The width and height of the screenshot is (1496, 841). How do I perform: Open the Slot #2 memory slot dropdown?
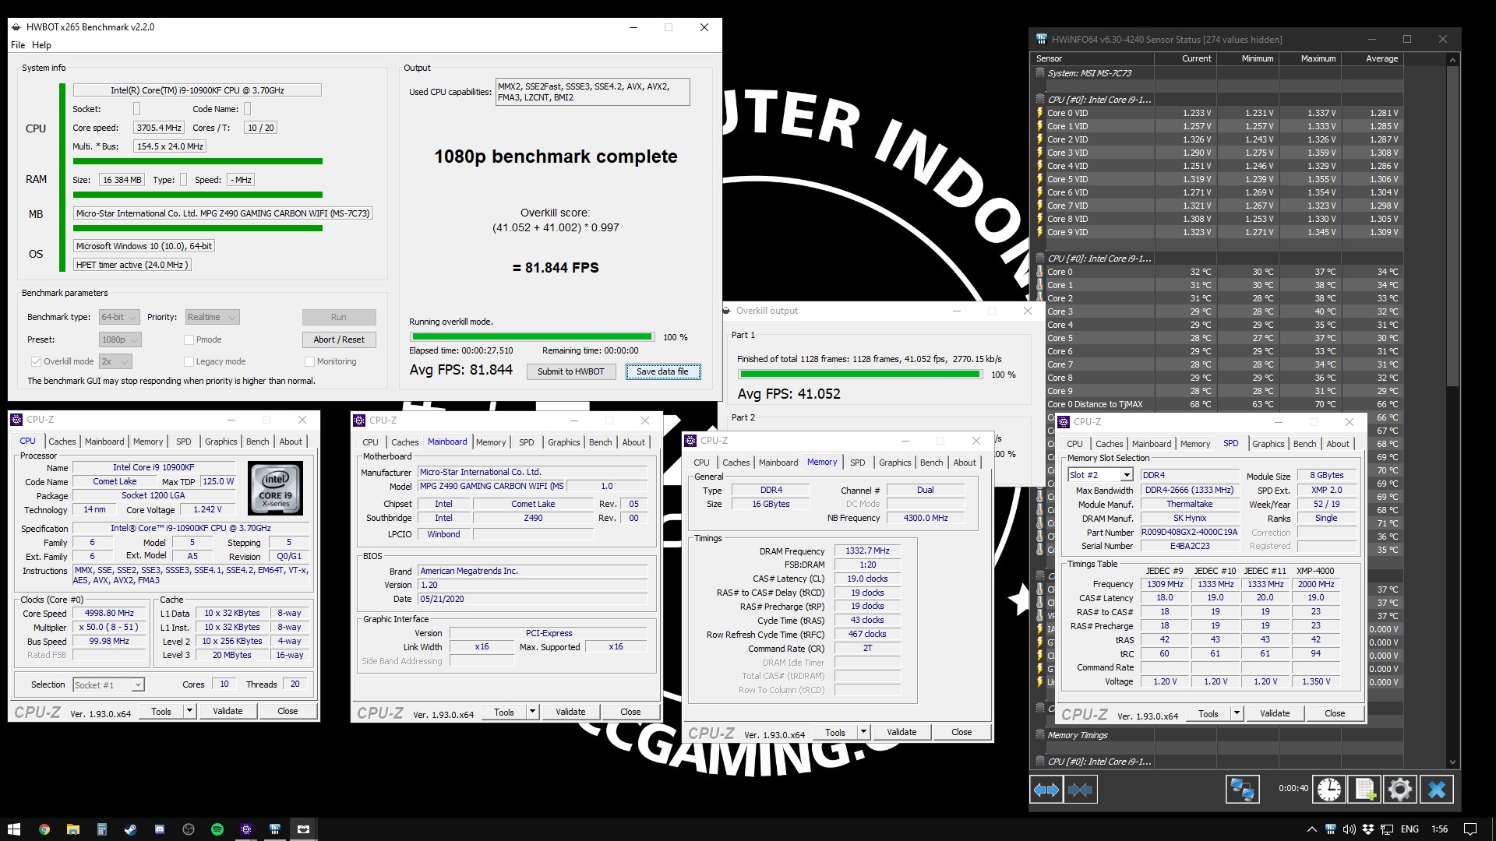1100,475
